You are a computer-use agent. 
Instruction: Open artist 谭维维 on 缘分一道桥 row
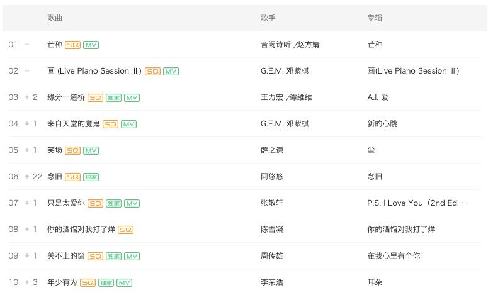pyautogui.click(x=300, y=97)
